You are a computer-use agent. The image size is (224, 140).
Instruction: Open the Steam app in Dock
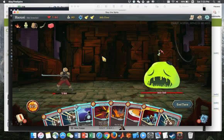pyautogui.click(x=172, y=135)
